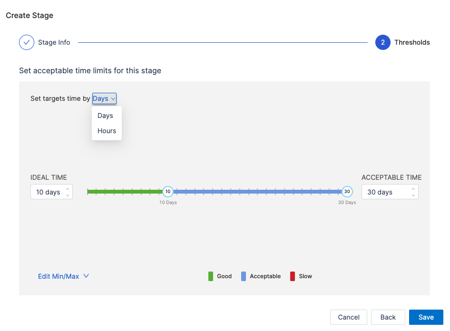Select Days from the dropdown list
This screenshot has width=450, height=331.
(106, 116)
